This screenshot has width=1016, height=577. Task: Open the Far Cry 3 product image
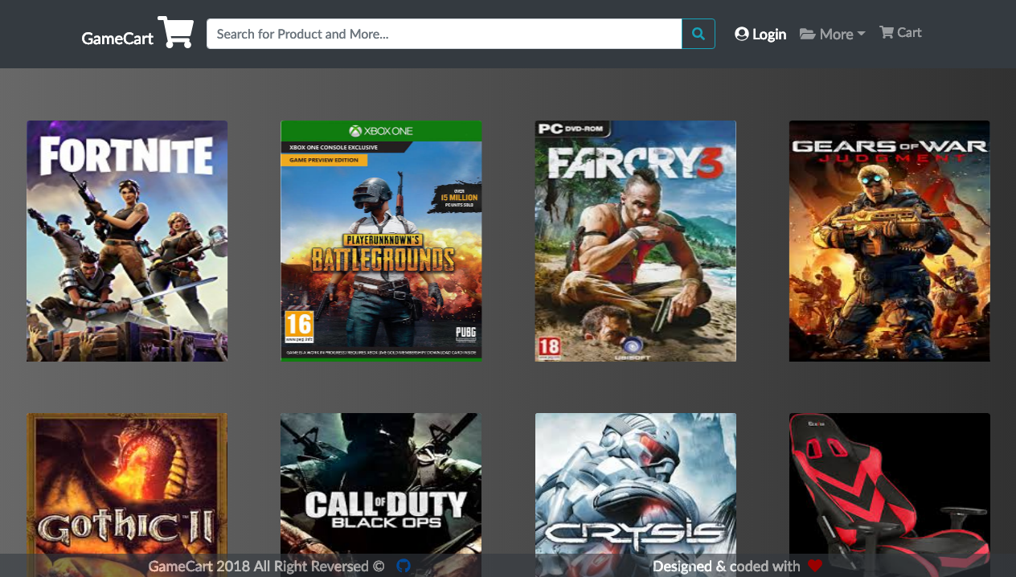point(635,240)
